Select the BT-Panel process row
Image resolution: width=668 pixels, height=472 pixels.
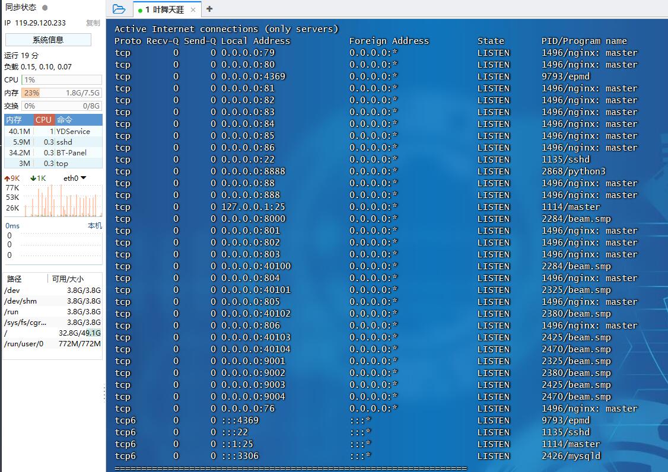(53, 153)
